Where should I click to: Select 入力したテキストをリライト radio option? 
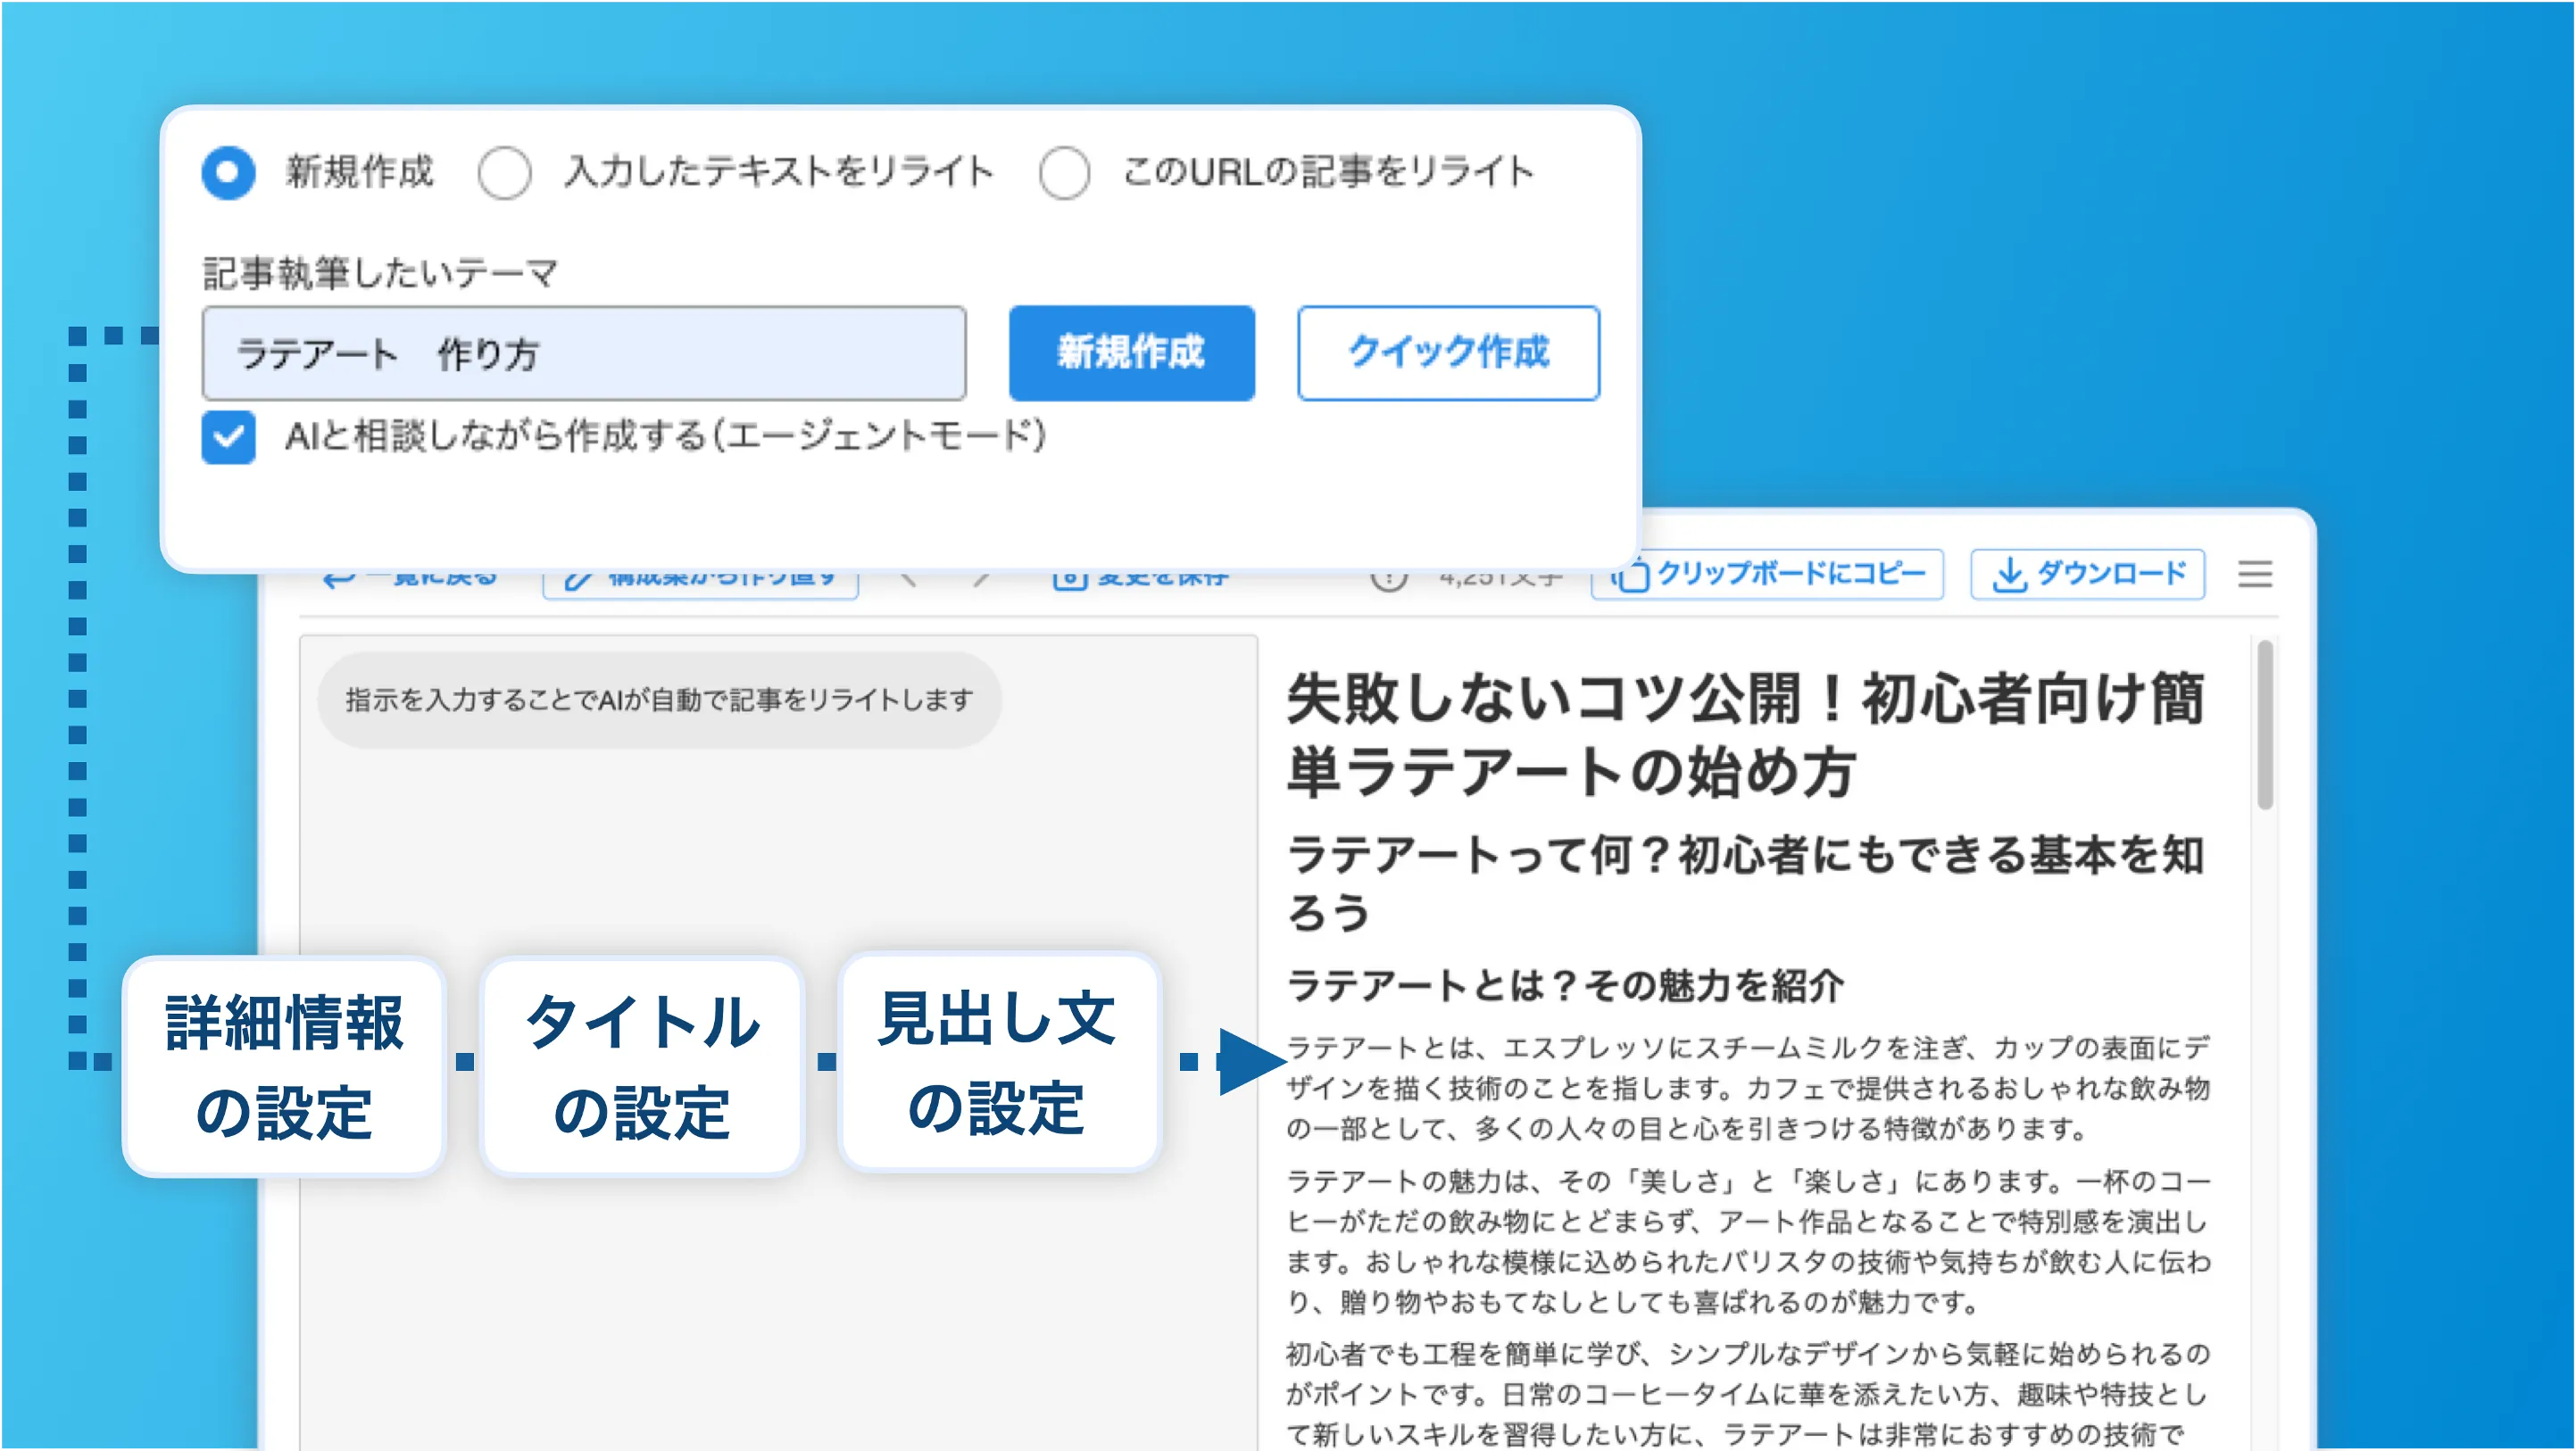(x=504, y=172)
